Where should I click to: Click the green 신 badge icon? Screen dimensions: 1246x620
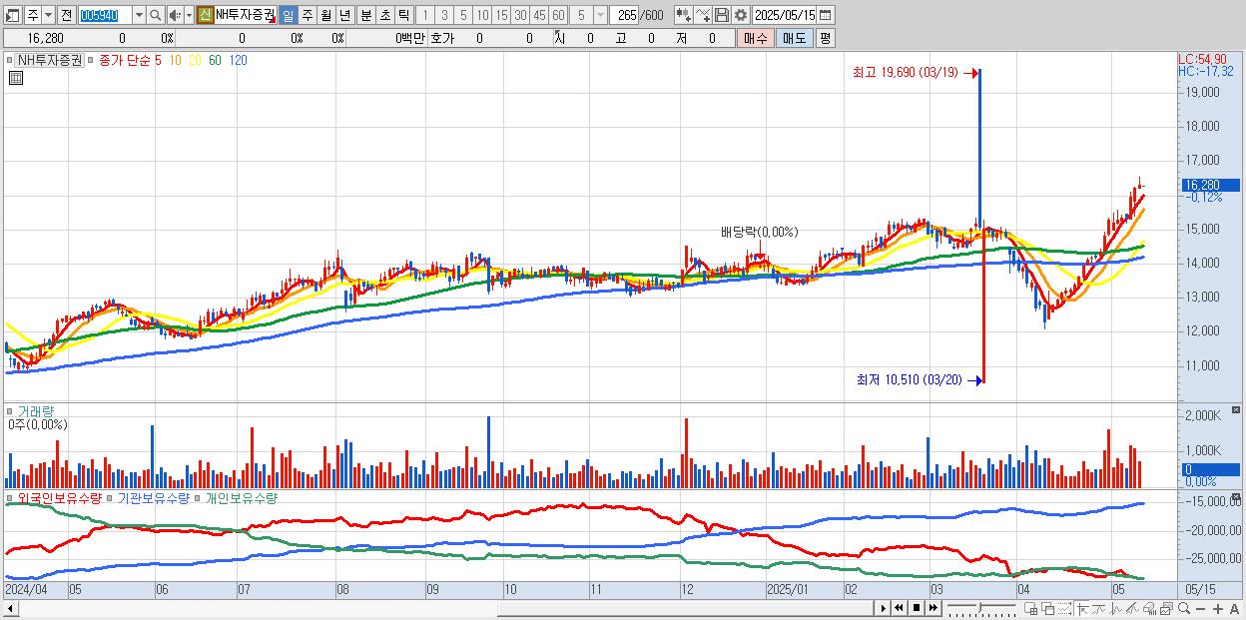click(205, 15)
